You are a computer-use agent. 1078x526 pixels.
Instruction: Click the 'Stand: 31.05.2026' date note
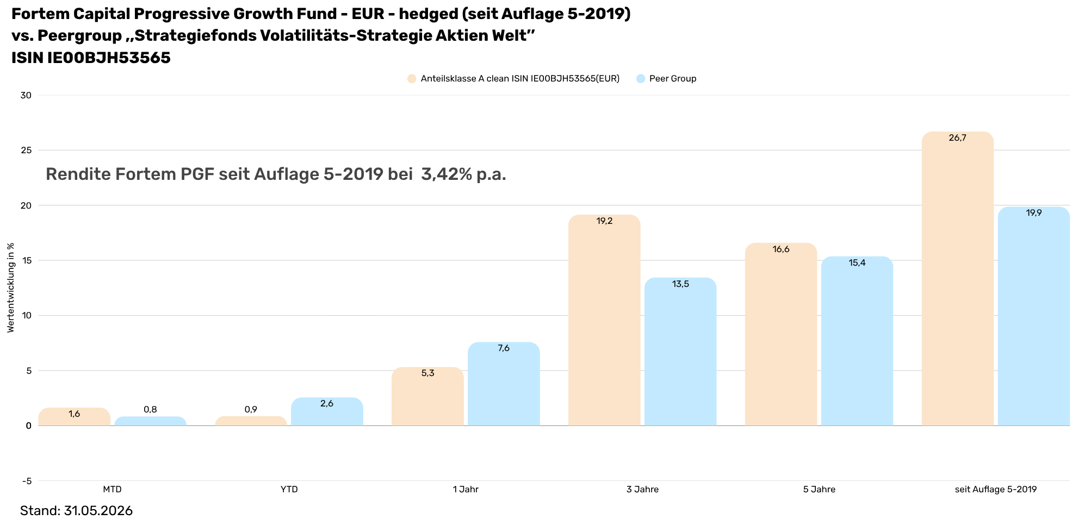pos(76,511)
